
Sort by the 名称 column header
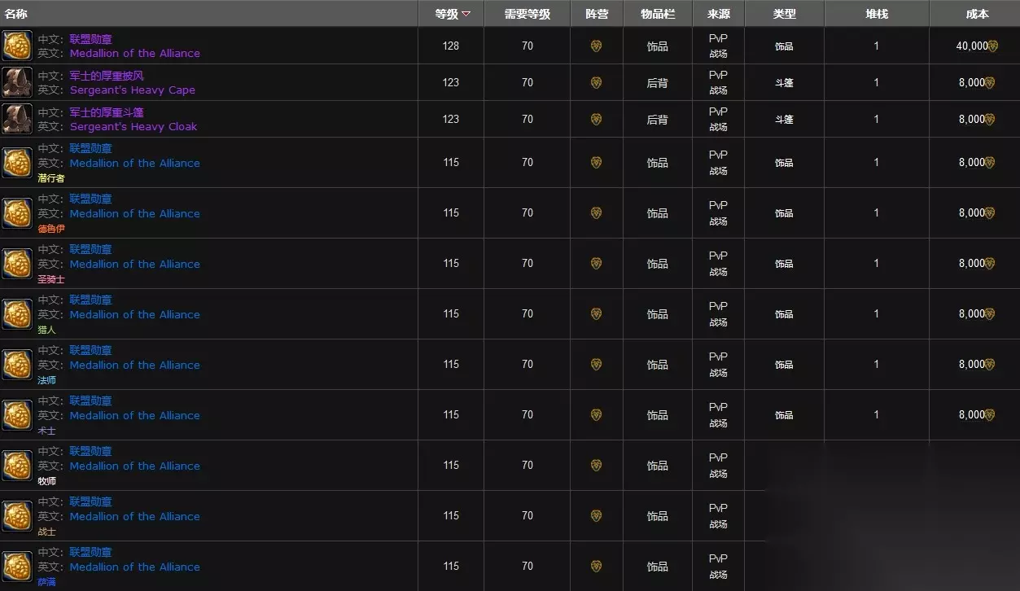click(16, 14)
